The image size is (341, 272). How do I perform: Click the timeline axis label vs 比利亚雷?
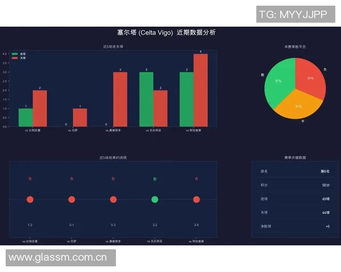click(30, 241)
